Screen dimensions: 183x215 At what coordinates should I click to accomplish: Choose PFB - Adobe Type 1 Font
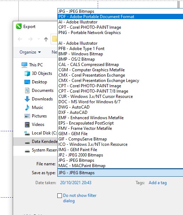click(x=120, y=49)
